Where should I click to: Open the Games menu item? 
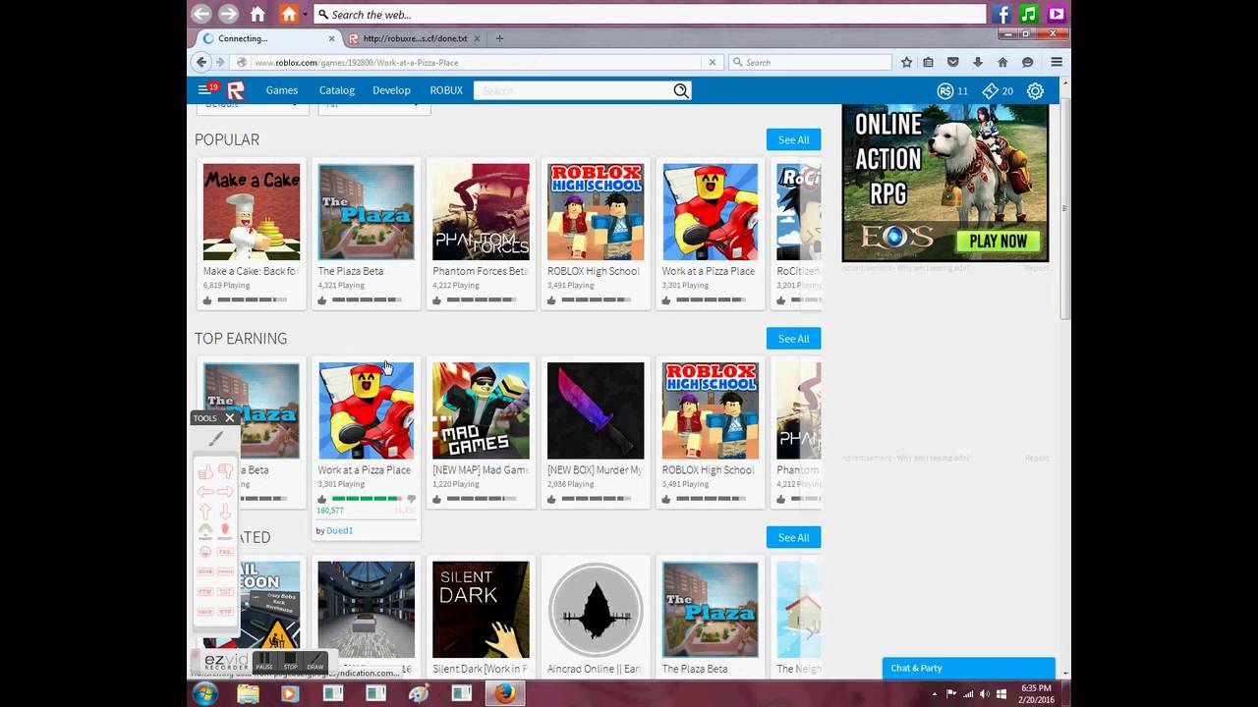[x=281, y=90]
